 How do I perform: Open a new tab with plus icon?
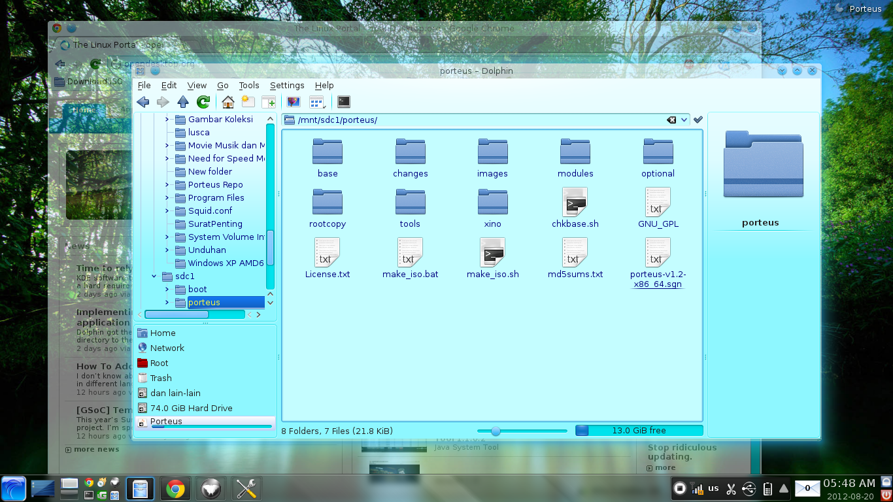[268, 102]
